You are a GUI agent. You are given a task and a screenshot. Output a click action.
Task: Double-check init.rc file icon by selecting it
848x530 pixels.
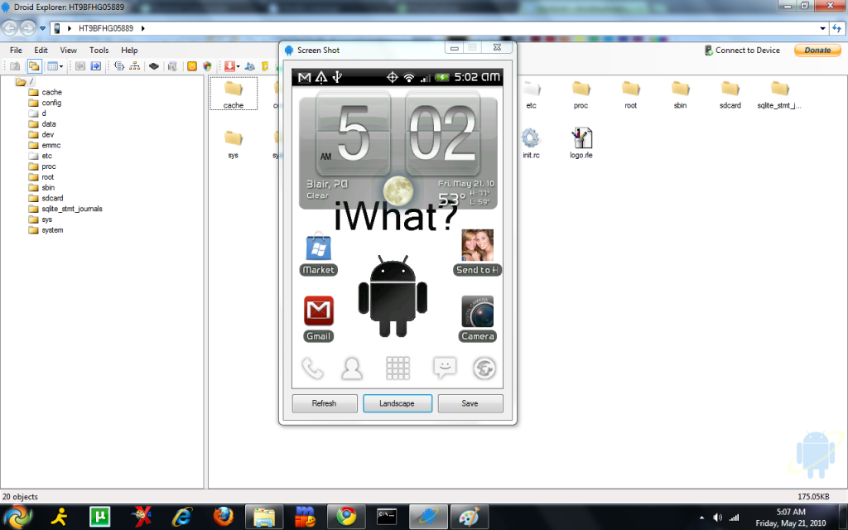[x=531, y=139]
